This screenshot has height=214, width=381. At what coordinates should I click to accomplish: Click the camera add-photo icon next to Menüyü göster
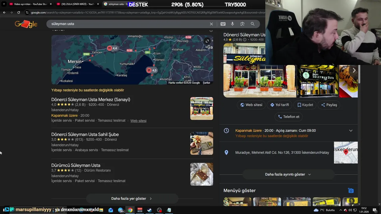point(351,191)
